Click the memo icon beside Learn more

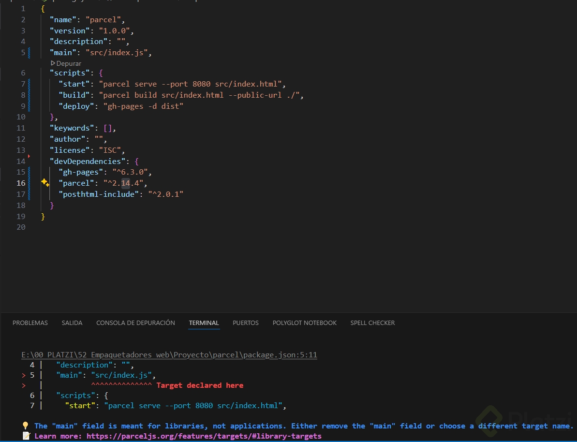[26, 436]
